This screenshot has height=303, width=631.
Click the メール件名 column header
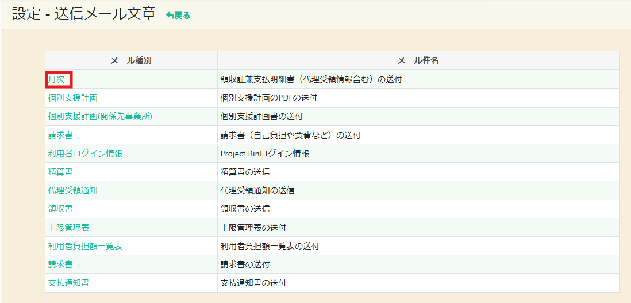pos(418,60)
